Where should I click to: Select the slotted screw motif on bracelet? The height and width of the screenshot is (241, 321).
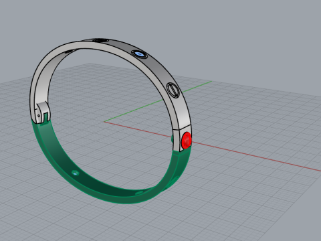[173, 90]
